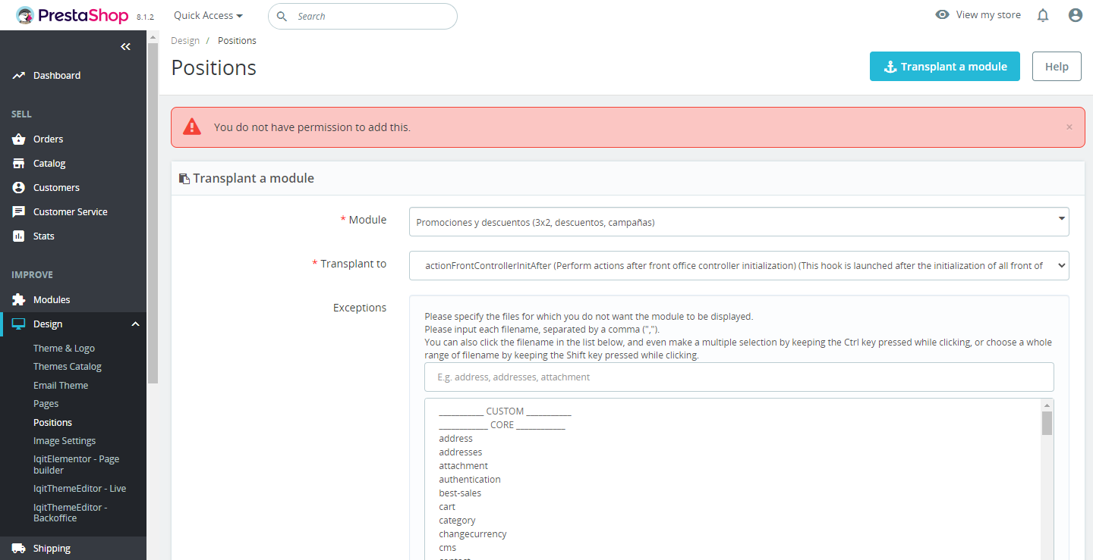
Task: Collapse the sidebar with double-chevron icon
Action: pos(125,47)
